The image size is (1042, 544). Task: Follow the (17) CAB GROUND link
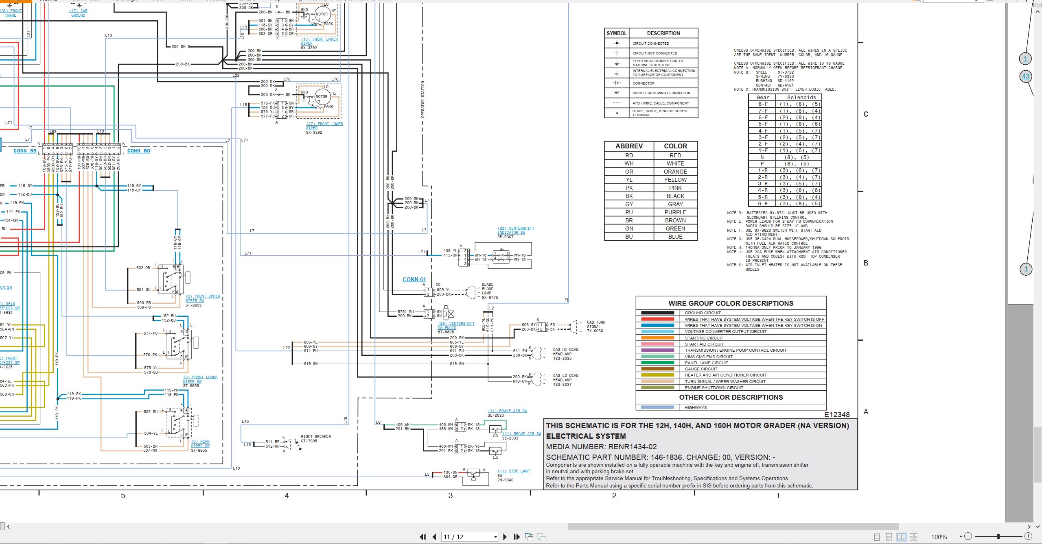[x=78, y=13]
